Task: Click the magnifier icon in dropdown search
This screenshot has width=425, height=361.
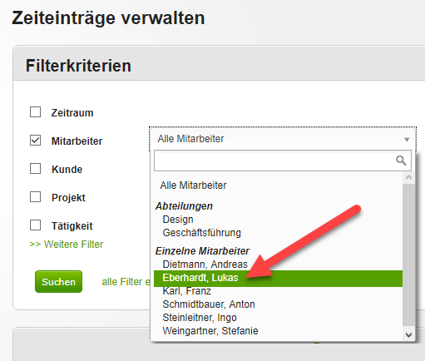Action: pos(401,161)
